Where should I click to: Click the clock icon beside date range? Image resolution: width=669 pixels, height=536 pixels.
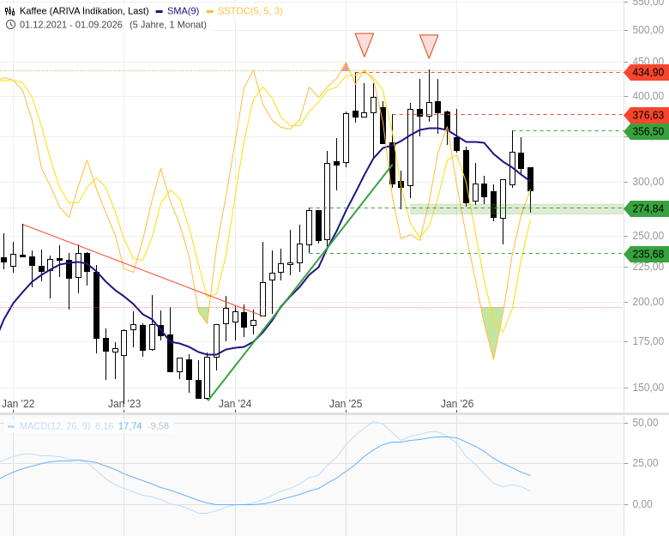coord(10,25)
